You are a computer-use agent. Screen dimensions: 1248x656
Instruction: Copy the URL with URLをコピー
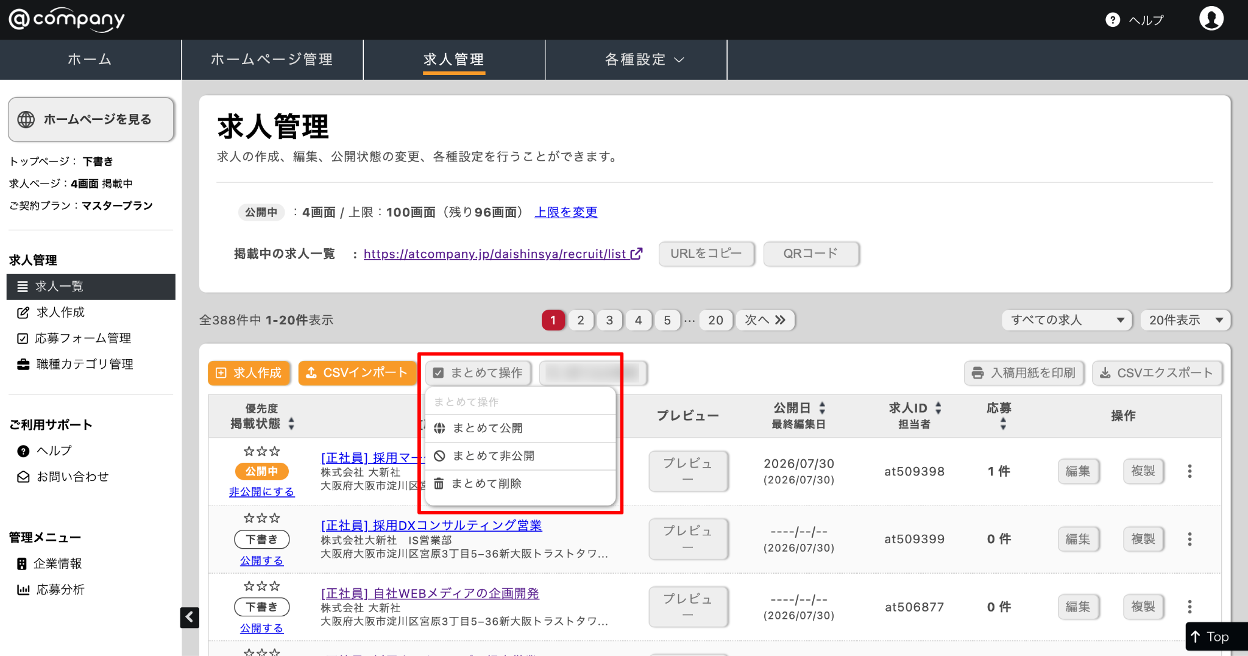coord(707,254)
